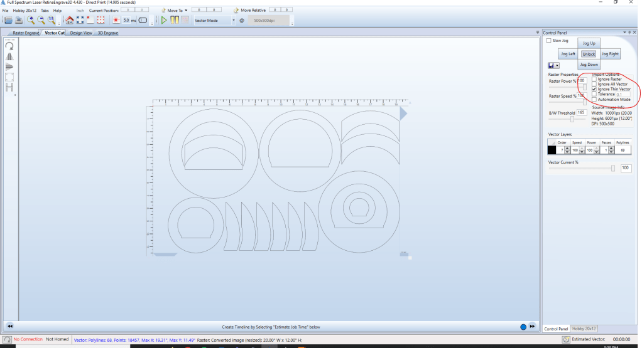Enable the Ignore Raster checkbox

click(595, 80)
